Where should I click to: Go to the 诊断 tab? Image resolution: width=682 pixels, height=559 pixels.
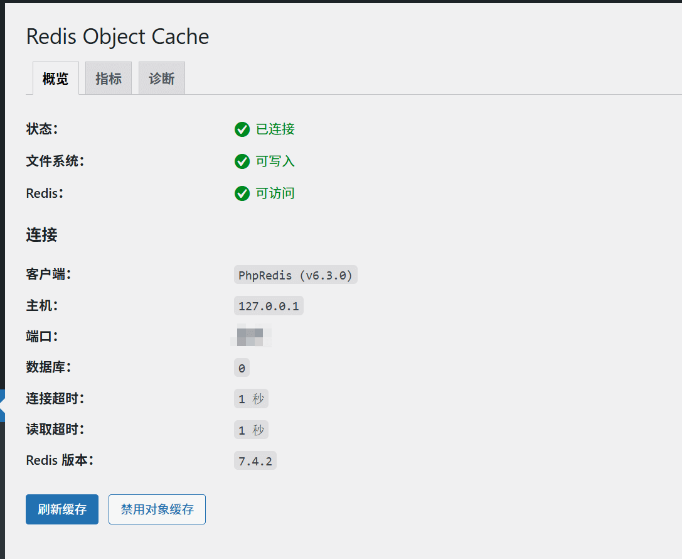pos(162,79)
